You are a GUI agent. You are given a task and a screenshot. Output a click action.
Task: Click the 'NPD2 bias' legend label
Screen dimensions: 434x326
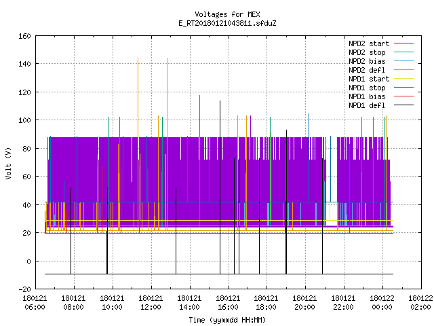pos(367,61)
